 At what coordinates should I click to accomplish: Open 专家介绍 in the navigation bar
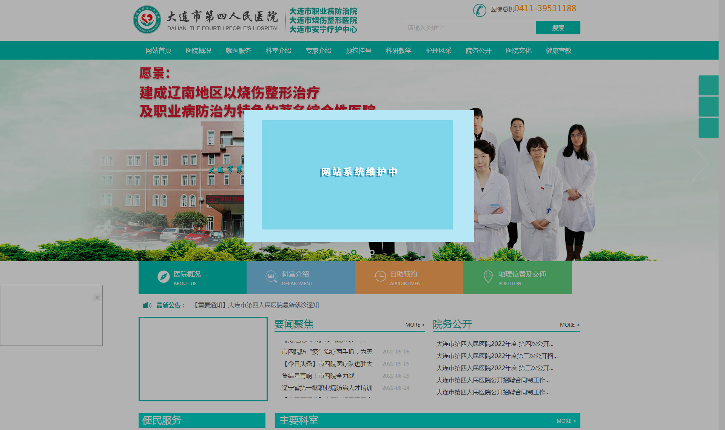point(318,51)
